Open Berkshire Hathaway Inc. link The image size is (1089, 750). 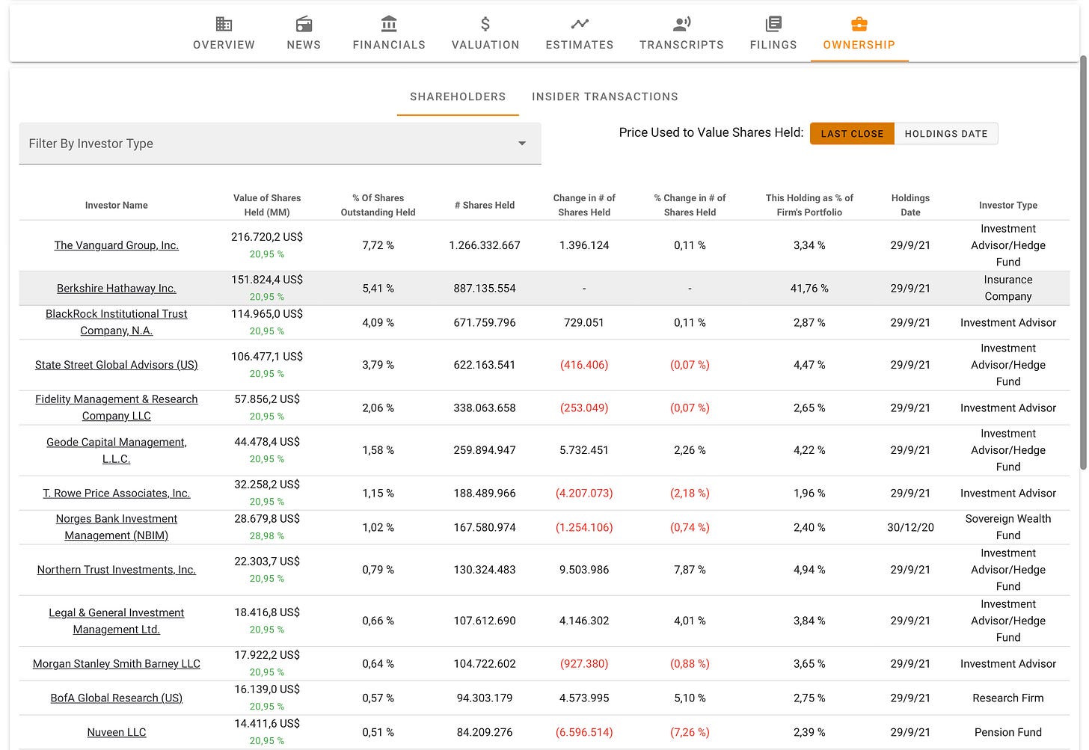point(117,288)
